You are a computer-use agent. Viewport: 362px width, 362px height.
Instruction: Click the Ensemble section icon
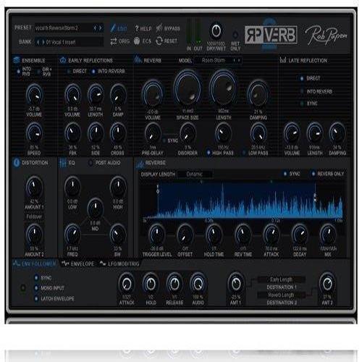pyautogui.click(x=17, y=60)
